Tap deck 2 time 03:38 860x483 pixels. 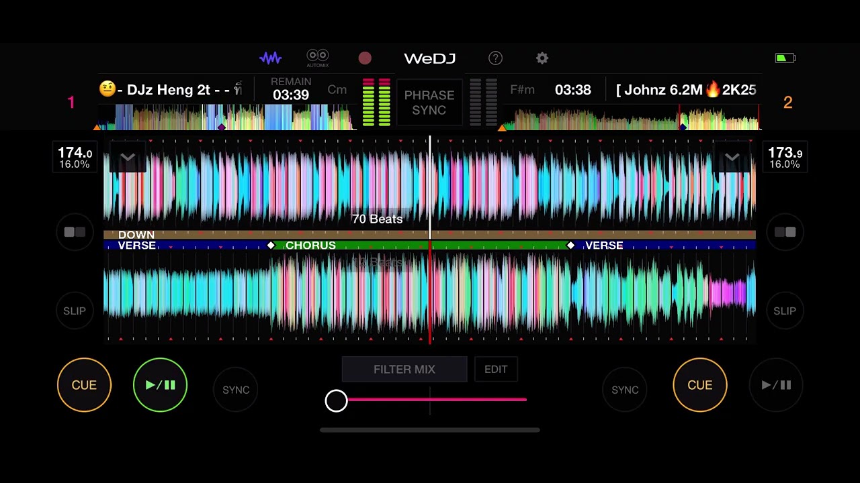(x=573, y=90)
